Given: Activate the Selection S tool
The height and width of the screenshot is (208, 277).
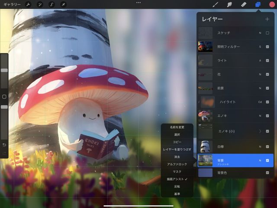Looking at the screenshot, I should [x=52, y=4].
